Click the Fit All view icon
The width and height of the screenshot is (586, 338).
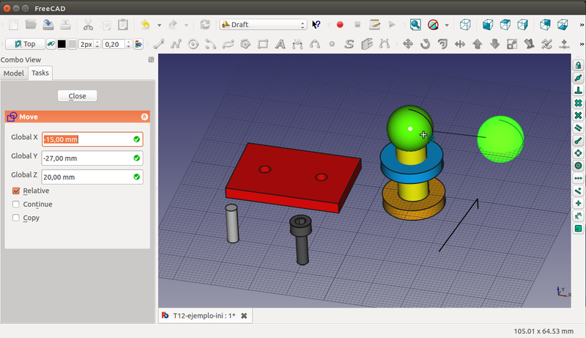415,24
